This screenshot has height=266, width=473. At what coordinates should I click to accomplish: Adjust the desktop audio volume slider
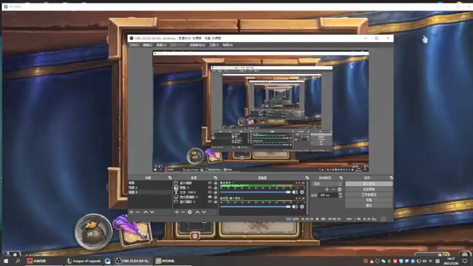(x=255, y=192)
